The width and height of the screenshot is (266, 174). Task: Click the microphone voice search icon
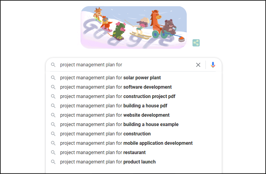[213, 65]
